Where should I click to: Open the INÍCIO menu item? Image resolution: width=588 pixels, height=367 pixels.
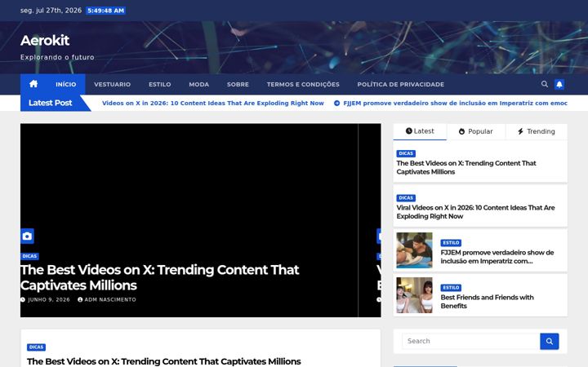coord(66,84)
